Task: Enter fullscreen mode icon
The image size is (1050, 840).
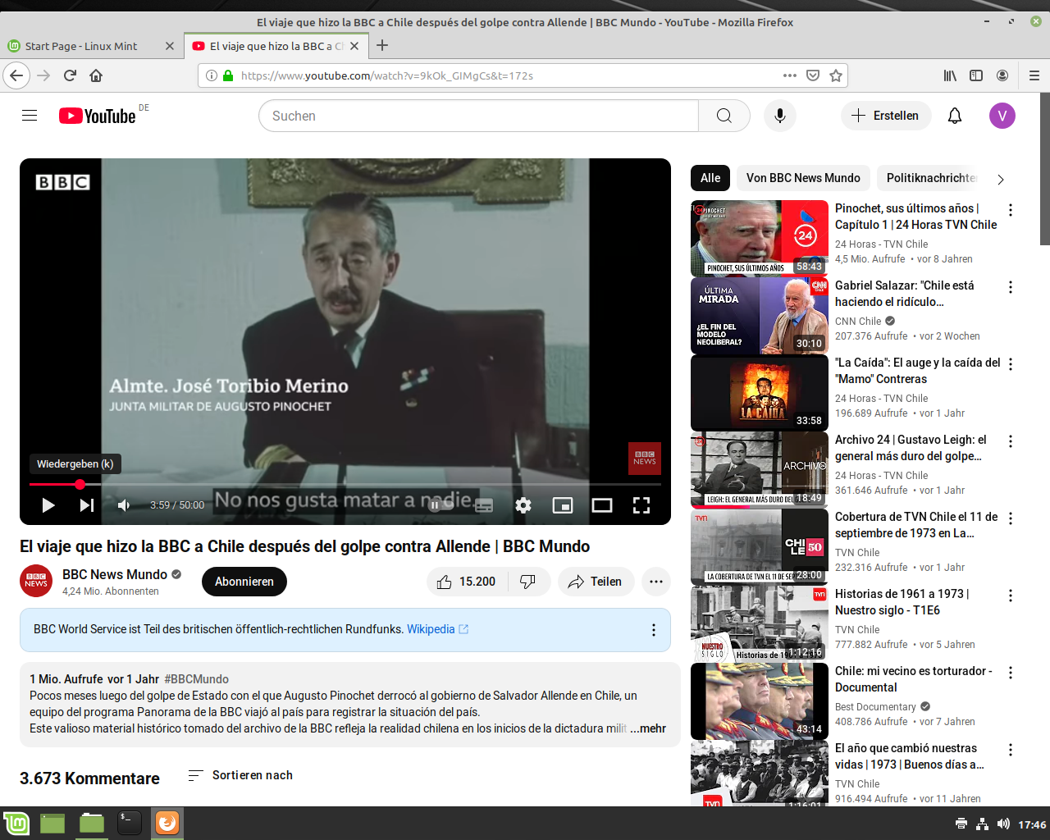Action: tap(641, 505)
